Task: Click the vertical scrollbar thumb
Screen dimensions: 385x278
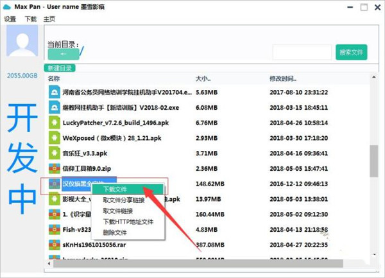Action: point(373,161)
